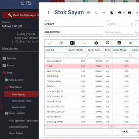Image resolution: width=139 pixels, height=139 pixels.
Task: Expand the Ürün Listeleri folder
Action: pos(15,113)
